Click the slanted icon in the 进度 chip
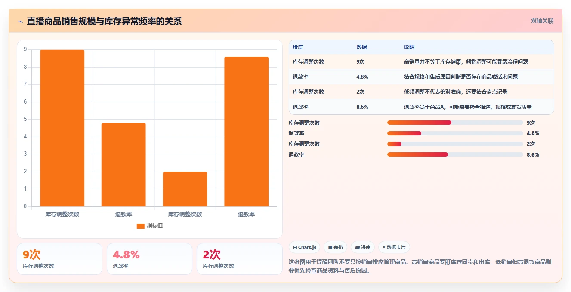This screenshot has width=571, height=292. [x=357, y=248]
